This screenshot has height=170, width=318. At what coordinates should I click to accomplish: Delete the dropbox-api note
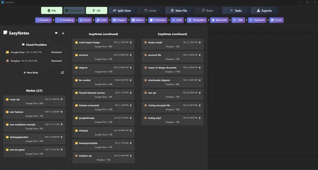[x=130, y=156]
